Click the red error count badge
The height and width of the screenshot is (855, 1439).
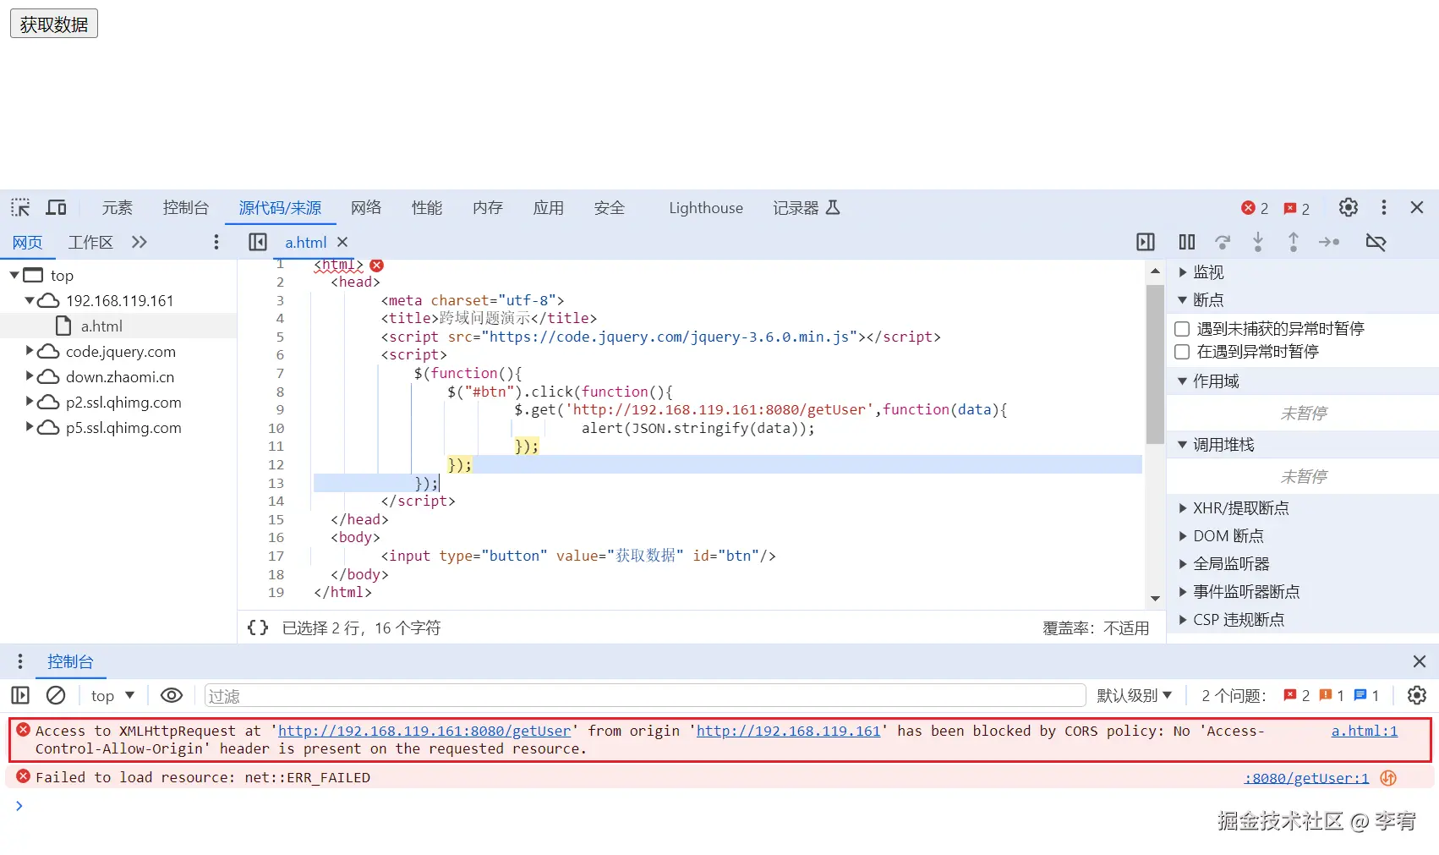(1255, 208)
